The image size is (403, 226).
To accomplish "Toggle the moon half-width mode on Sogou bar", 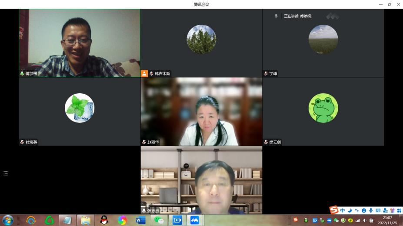I will (x=350, y=210).
